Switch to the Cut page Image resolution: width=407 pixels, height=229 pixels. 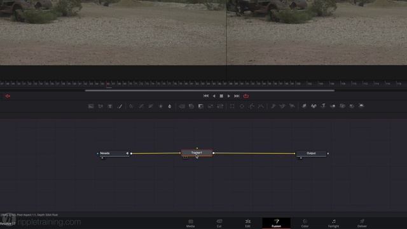click(x=219, y=223)
